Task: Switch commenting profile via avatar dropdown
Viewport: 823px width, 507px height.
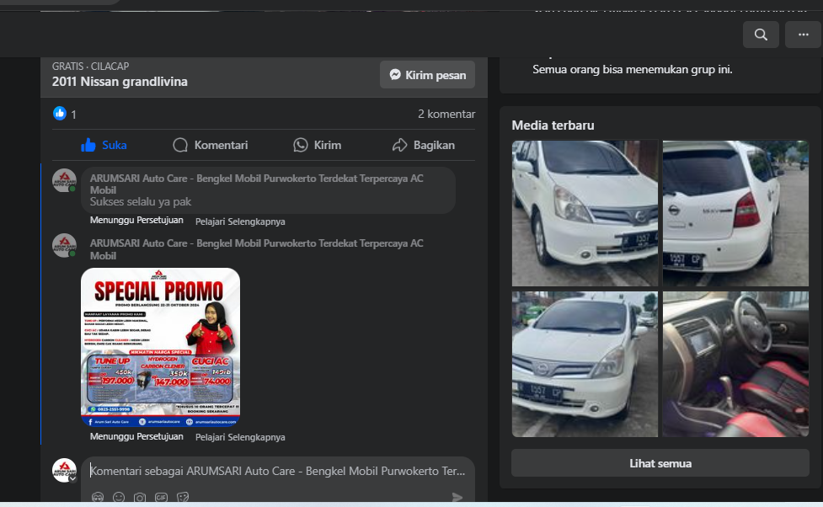Action: coord(65,470)
